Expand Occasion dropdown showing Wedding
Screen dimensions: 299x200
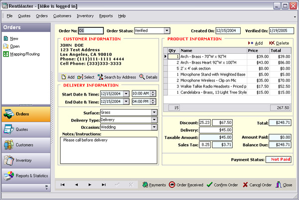(x=154, y=127)
